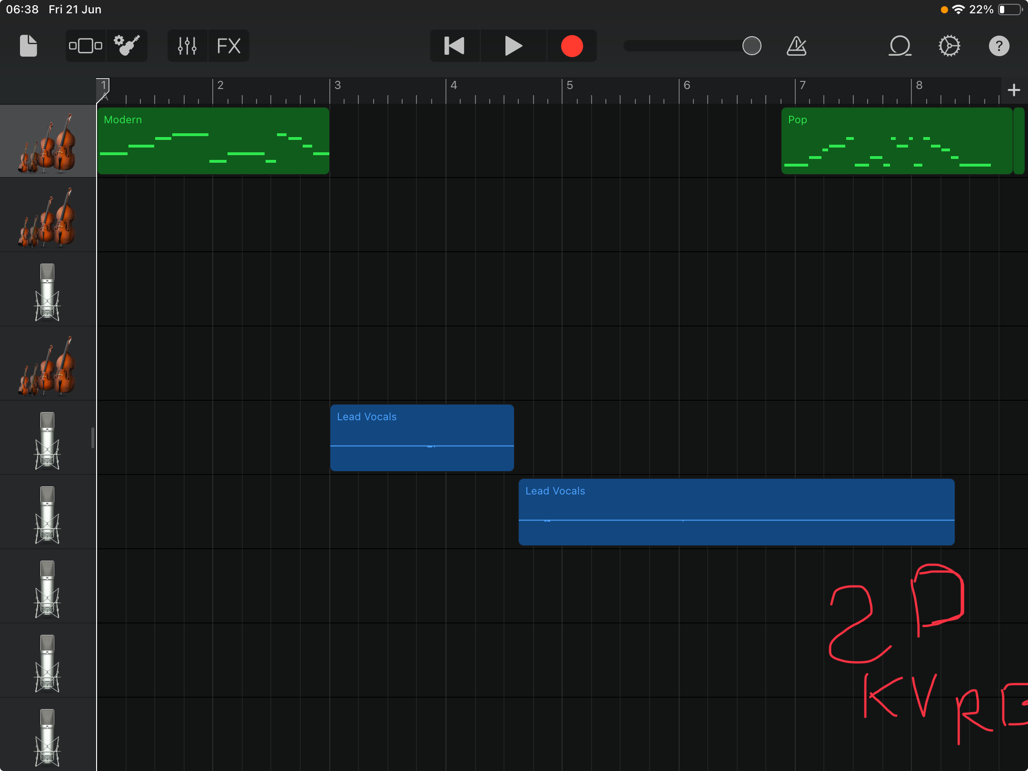Viewport: 1028px width, 771px height.
Task: Open My Songs document browser
Action: click(x=28, y=46)
